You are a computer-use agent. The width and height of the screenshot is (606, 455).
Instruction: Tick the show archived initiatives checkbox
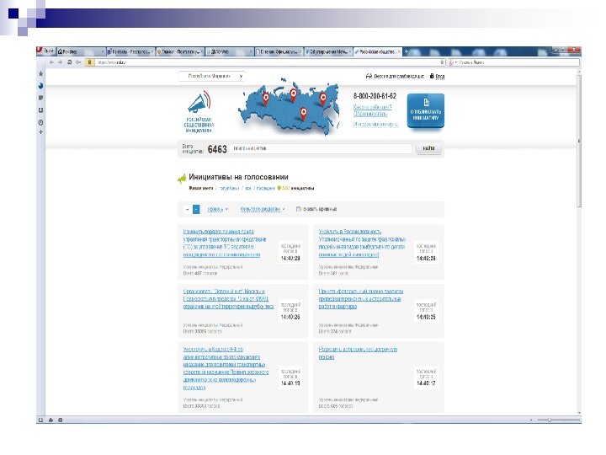point(298,209)
